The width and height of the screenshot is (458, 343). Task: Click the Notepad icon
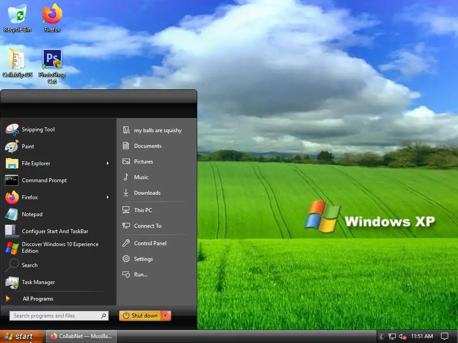tap(12, 214)
